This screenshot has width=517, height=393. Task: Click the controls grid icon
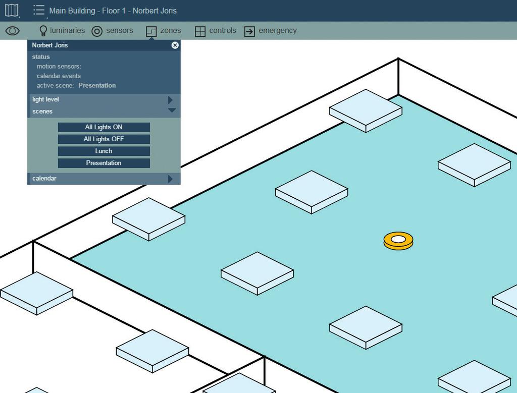click(200, 32)
